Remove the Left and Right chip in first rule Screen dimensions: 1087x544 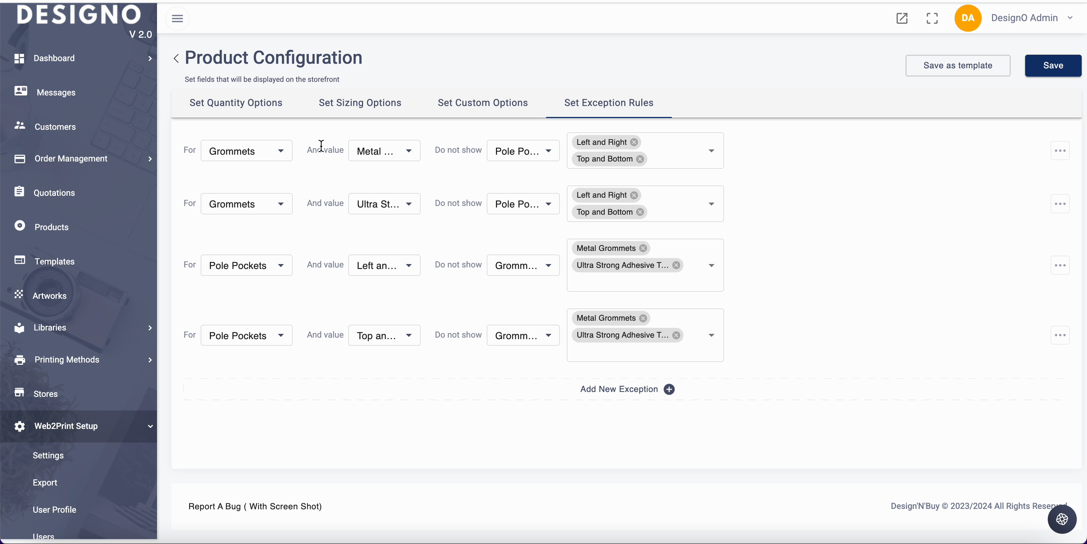634,142
